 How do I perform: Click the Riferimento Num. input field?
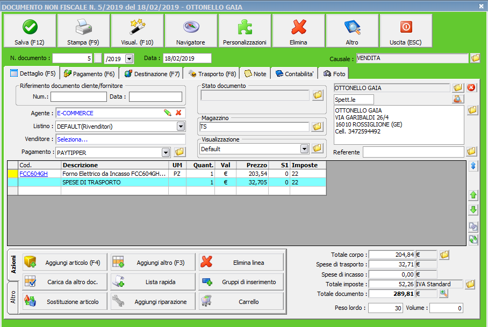(79, 96)
